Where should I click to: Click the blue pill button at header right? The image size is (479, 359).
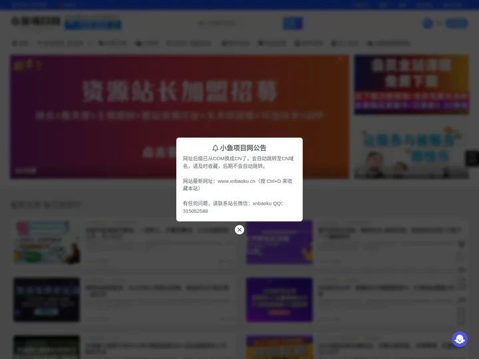coord(456,23)
